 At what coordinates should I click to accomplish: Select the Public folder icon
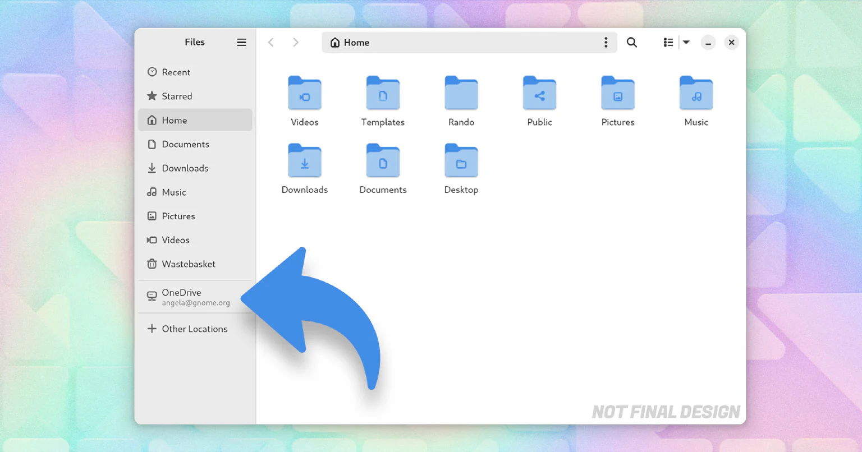click(x=539, y=93)
